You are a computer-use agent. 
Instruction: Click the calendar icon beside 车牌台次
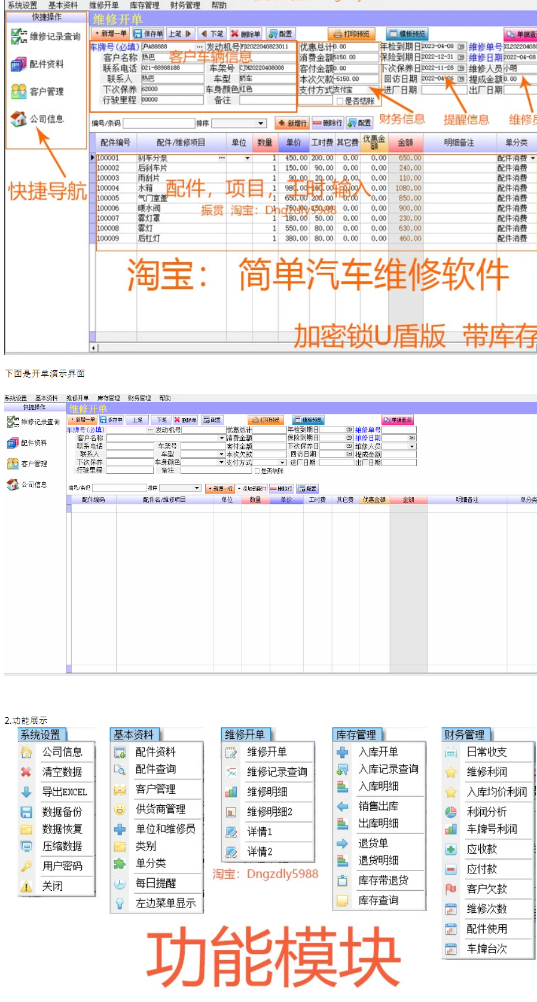[x=451, y=949]
